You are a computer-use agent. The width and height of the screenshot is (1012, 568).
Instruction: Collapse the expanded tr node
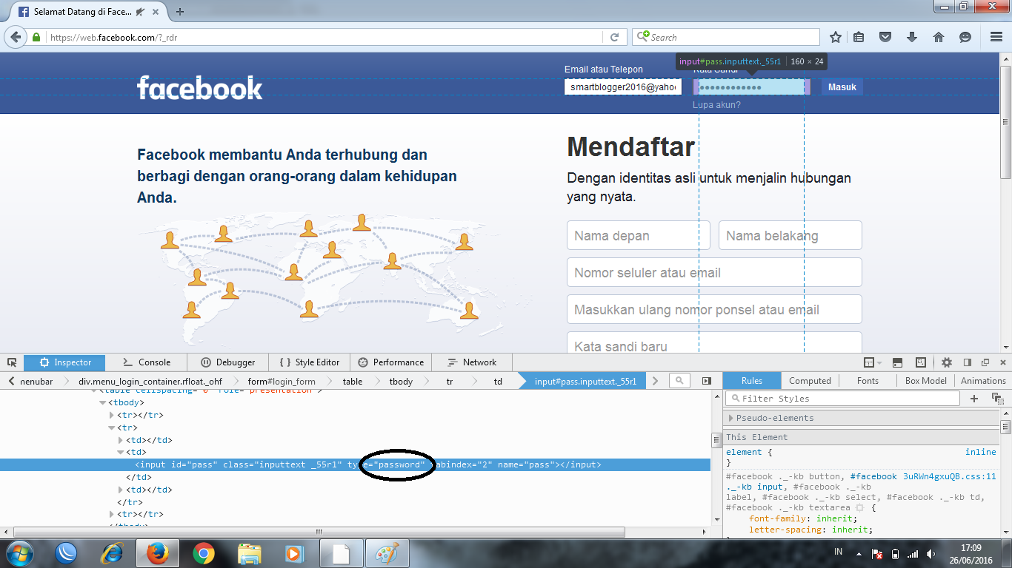pyautogui.click(x=112, y=427)
